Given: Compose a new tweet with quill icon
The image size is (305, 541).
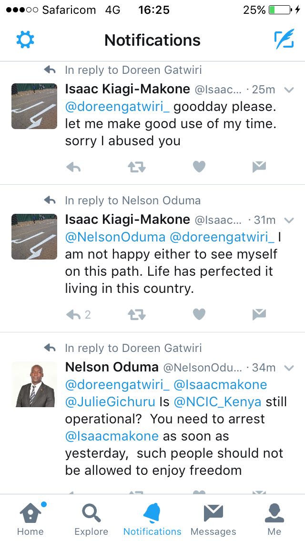Looking at the screenshot, I should (285, 39).
